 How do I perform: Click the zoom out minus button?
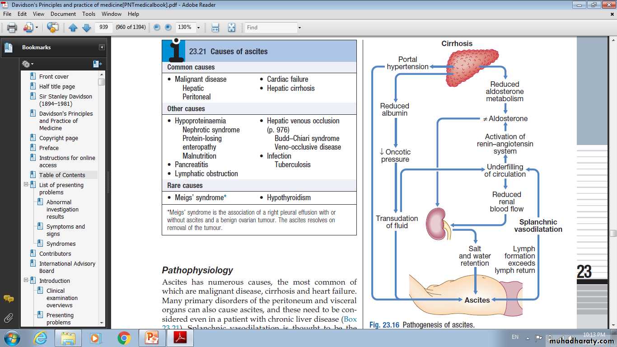157,28
